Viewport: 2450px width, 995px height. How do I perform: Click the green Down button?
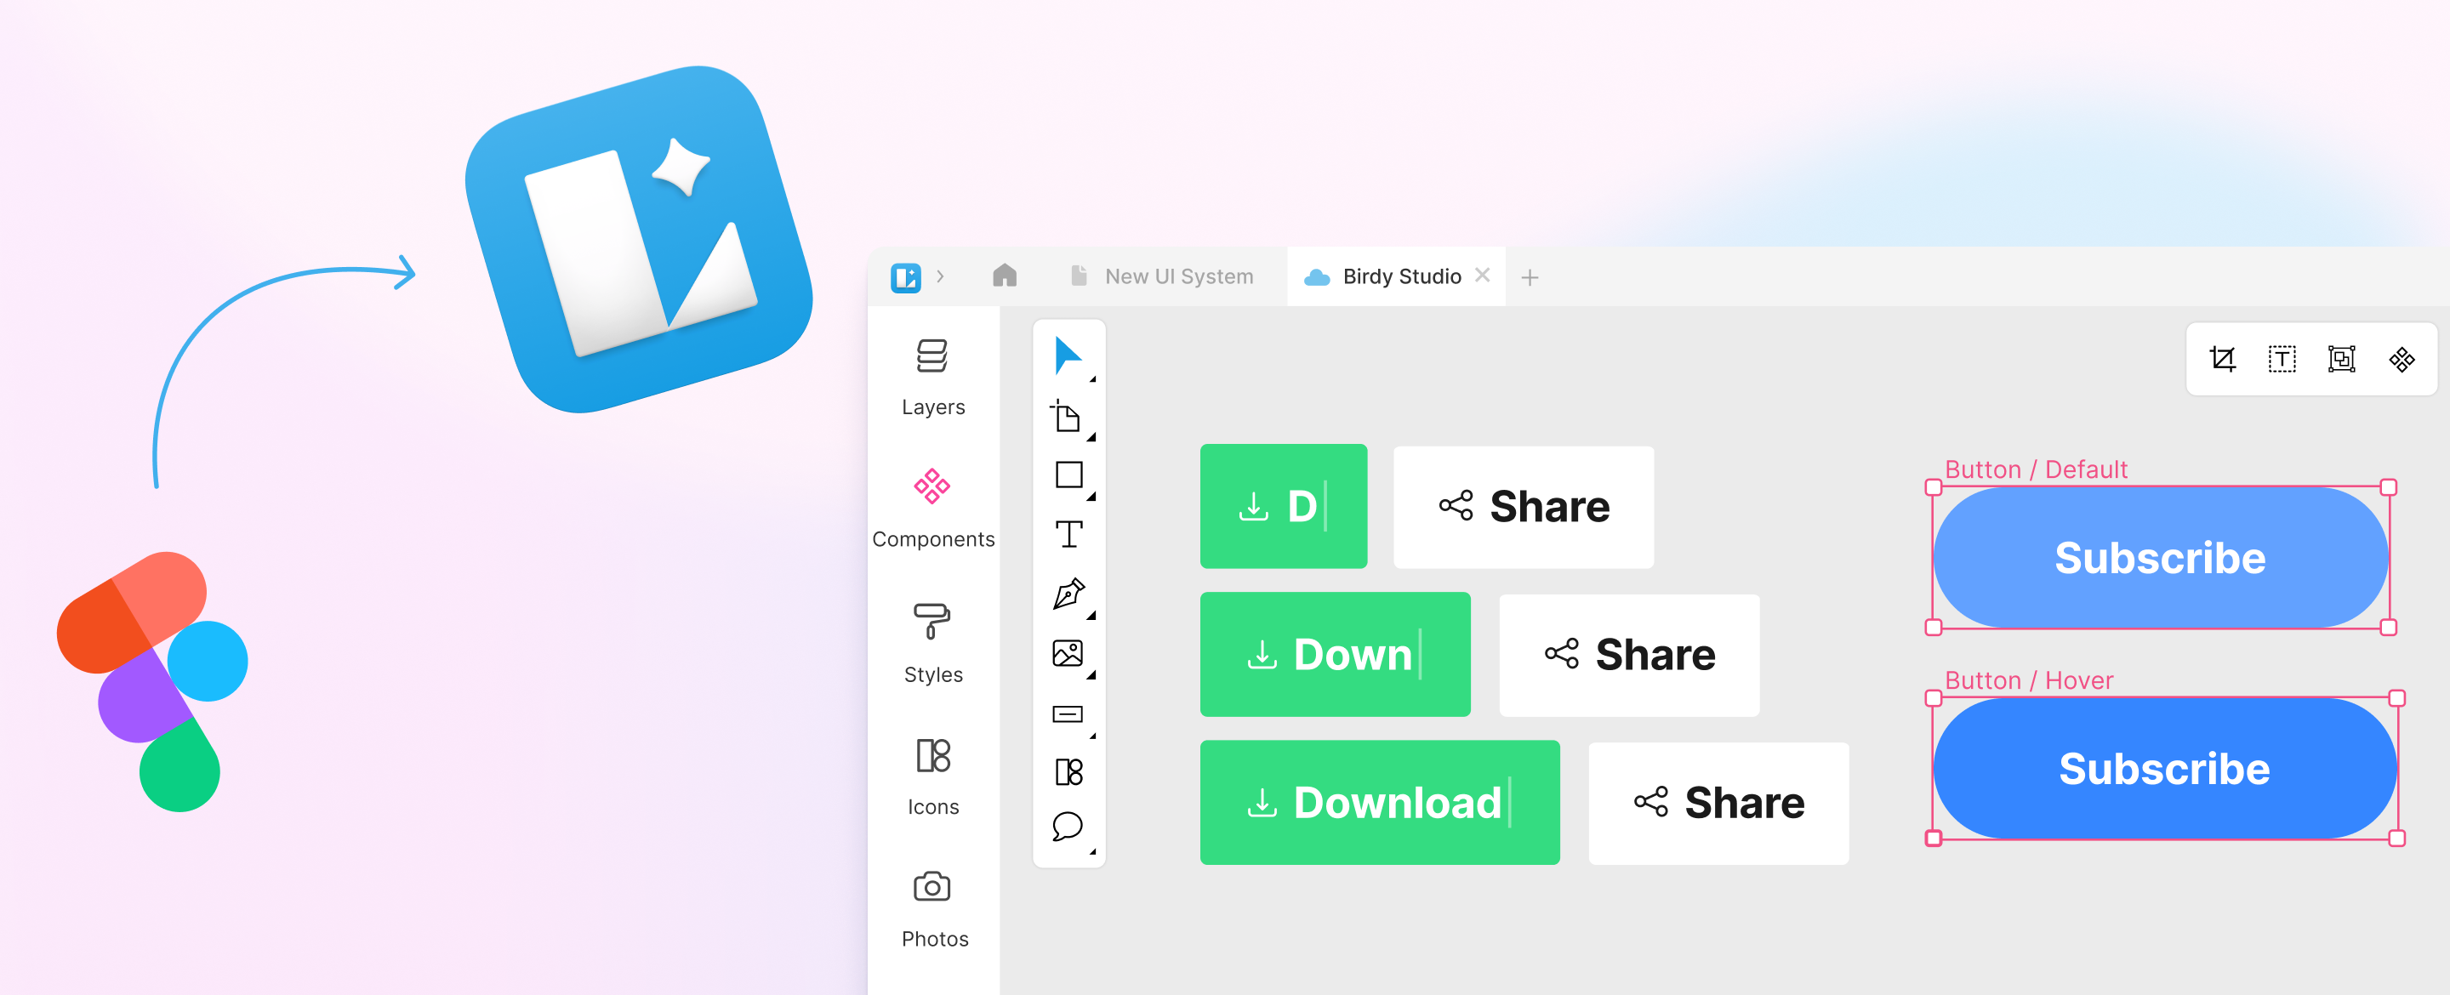(1335, 653)
